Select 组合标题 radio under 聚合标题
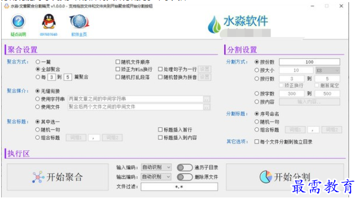Viewport: 359px width, 204px height. (38, 137)
